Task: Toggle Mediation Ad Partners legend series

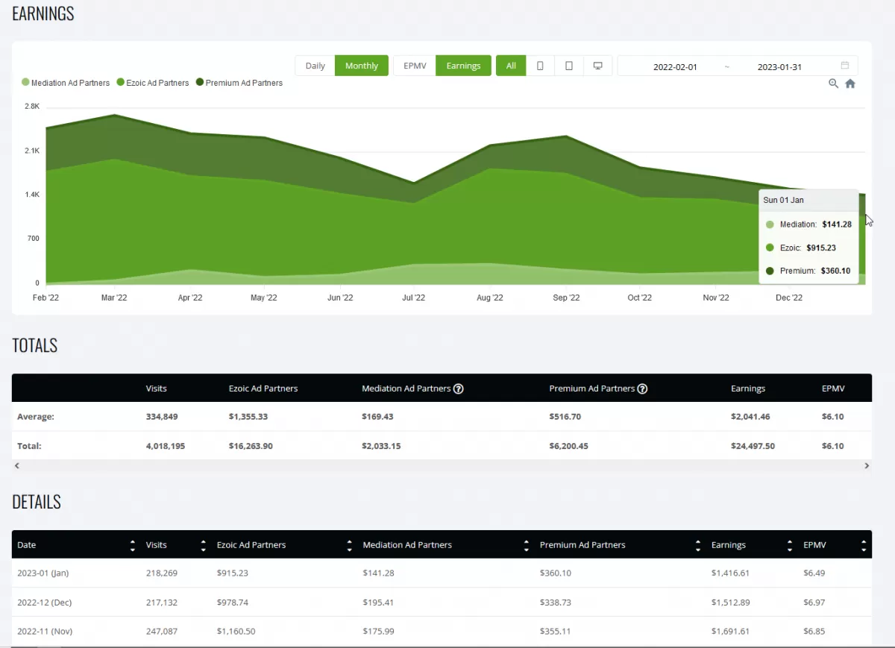Action: 66,83
